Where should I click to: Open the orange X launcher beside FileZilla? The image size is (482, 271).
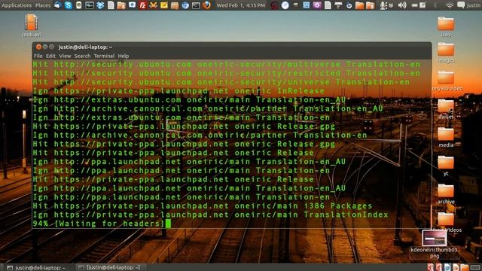pos(153,5)
